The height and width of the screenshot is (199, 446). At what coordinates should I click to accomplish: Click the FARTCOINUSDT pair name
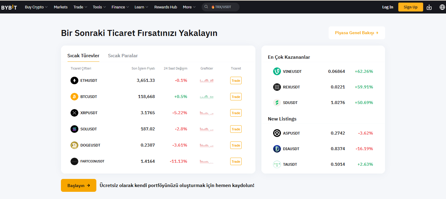click(x=92, y=161)
